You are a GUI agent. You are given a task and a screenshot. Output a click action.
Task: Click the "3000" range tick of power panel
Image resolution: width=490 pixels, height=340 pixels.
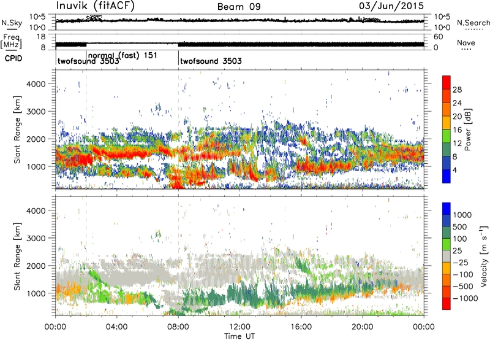[x=36, y=112]
